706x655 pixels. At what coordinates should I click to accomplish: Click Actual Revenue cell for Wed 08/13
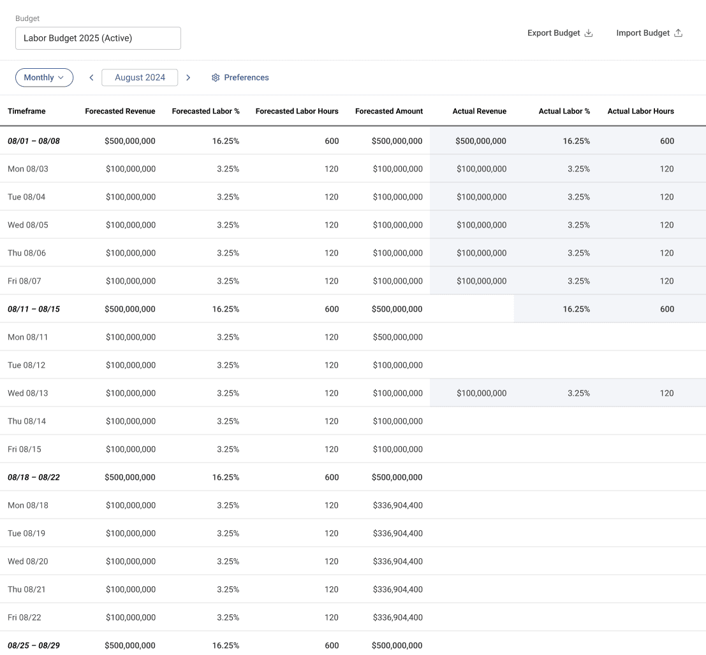(x=481, y=393)
